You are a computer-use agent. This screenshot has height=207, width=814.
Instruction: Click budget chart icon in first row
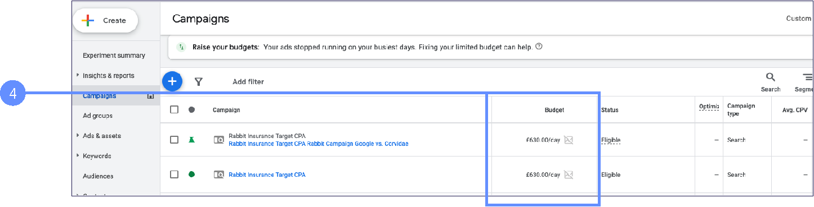point(569,140)
